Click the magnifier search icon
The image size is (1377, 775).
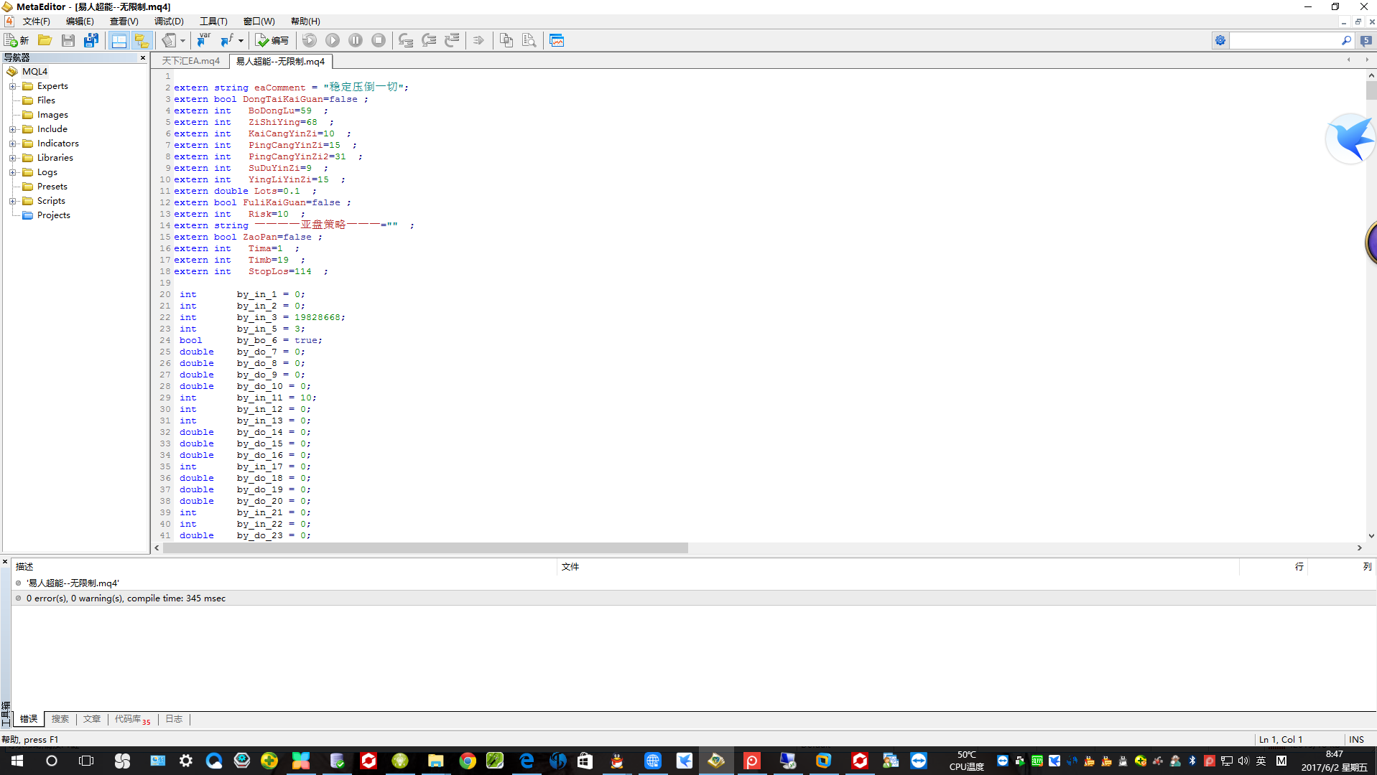coord(1346,40)
